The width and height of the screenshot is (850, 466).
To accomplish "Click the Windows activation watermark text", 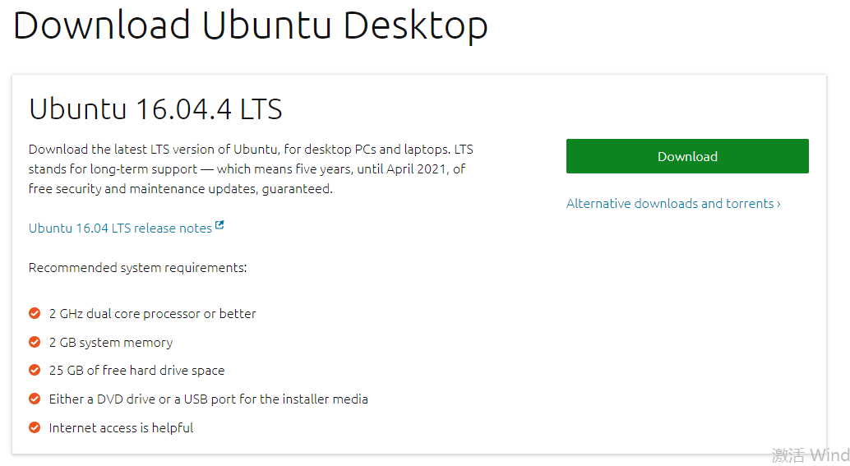I will [810, 454].
